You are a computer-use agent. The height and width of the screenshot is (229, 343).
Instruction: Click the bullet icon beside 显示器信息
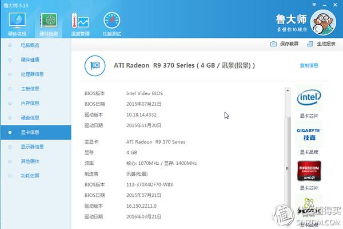click(x=10, y=147)
